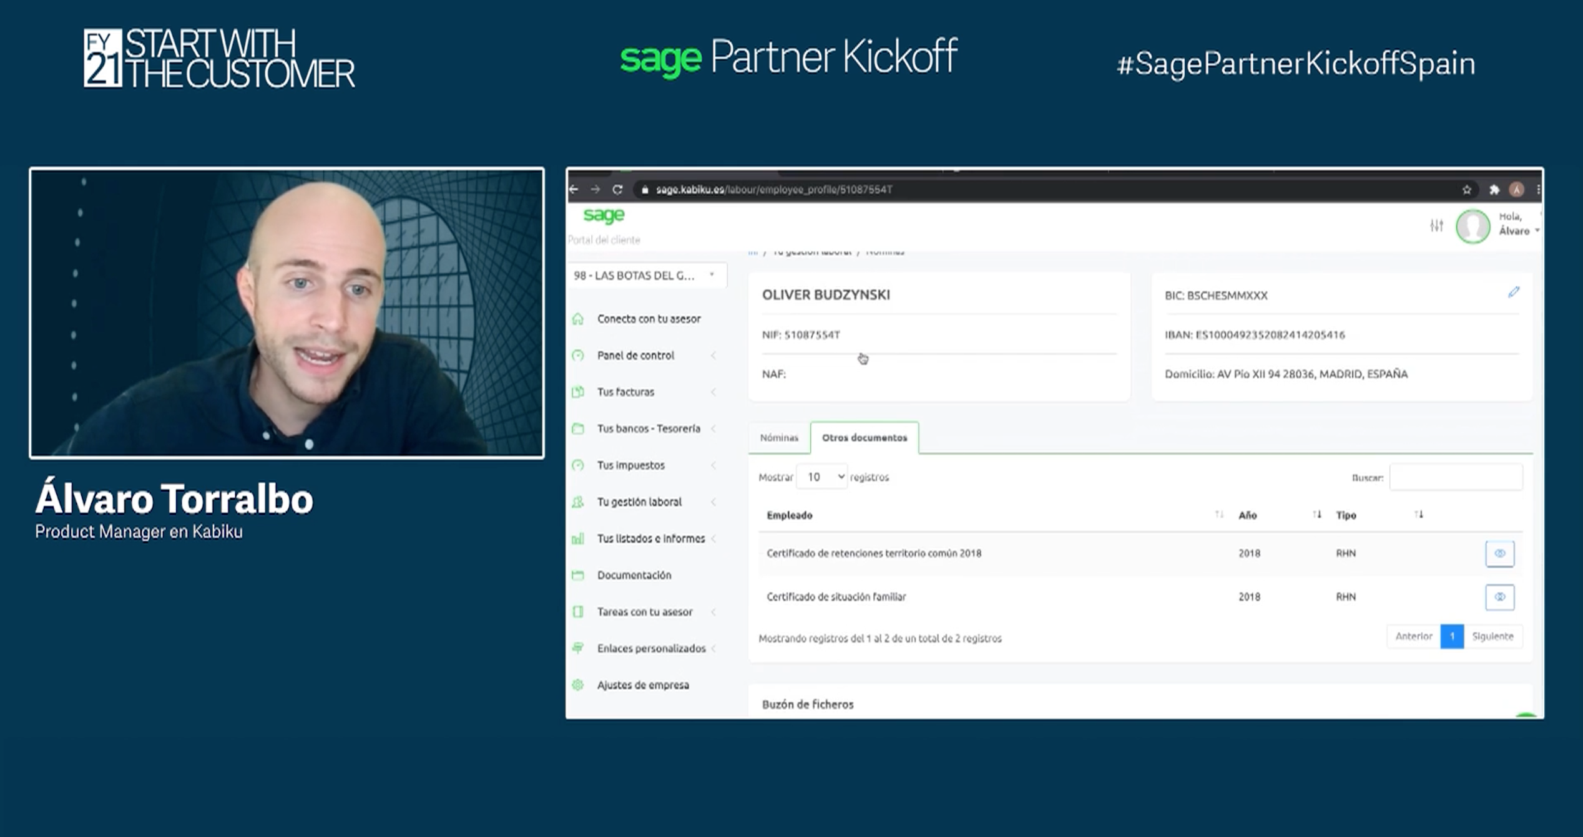Image resolution: width=1583 pixels, height=837 pixels.
Task: Expand the Tus facturas chevron
Action: (x=713, y=392)
